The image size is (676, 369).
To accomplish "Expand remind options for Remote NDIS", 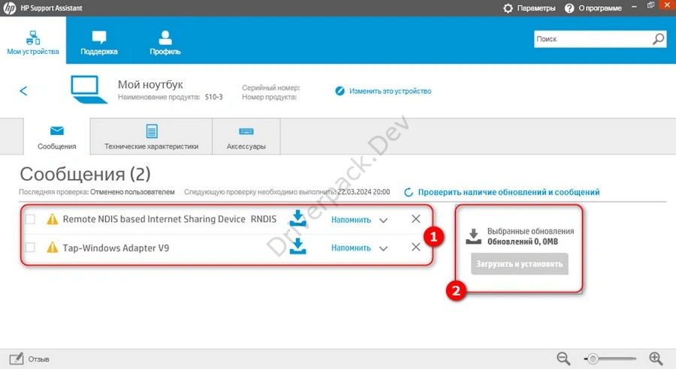I will (383, 220).
